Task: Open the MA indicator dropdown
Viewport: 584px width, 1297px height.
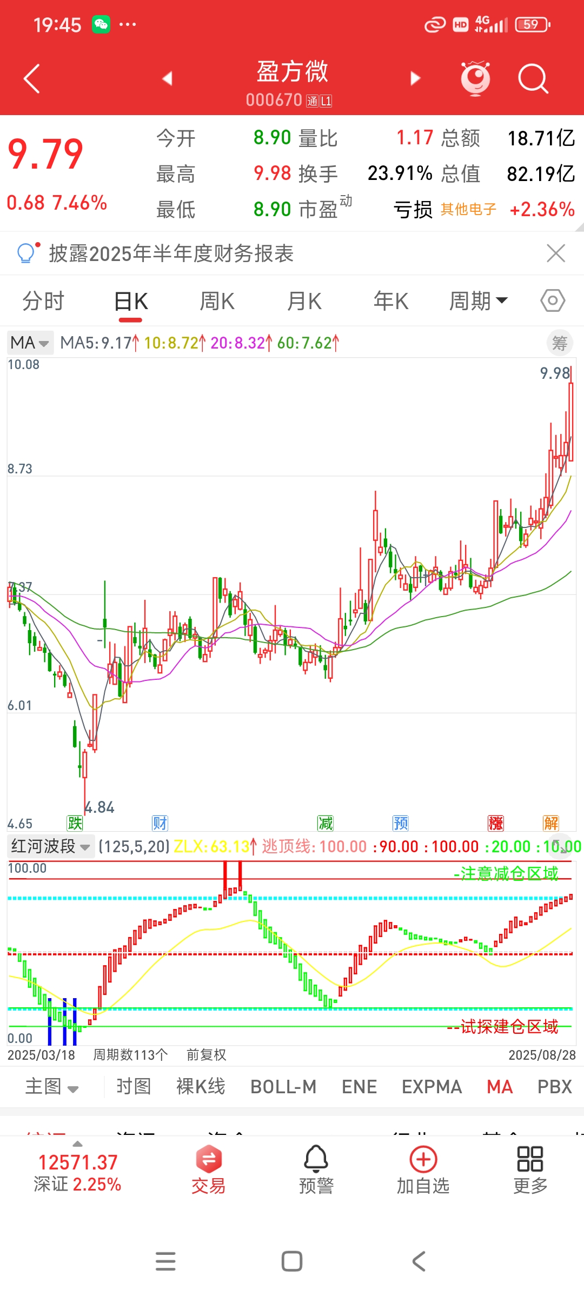Action: pos(30,343)
